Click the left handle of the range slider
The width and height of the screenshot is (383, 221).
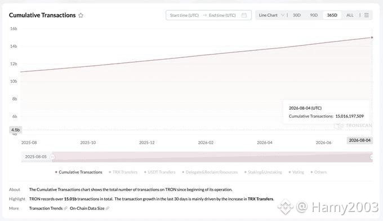tap(52, 157)
